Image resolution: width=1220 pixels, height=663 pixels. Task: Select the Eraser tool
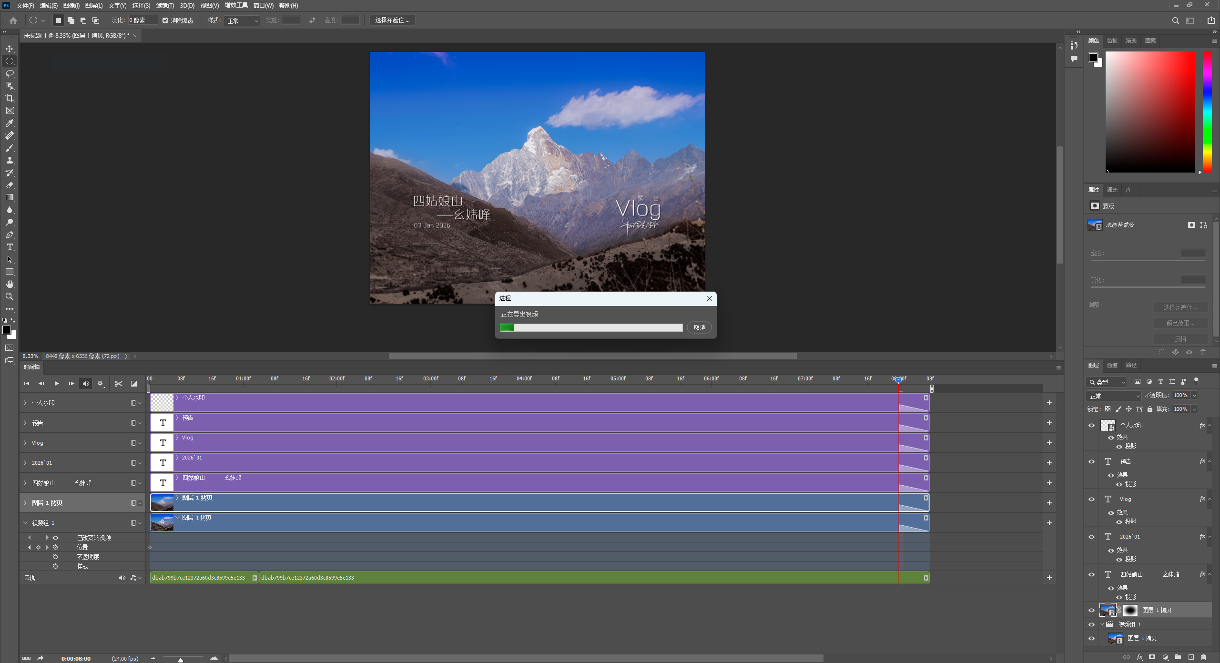coord(10,185)
